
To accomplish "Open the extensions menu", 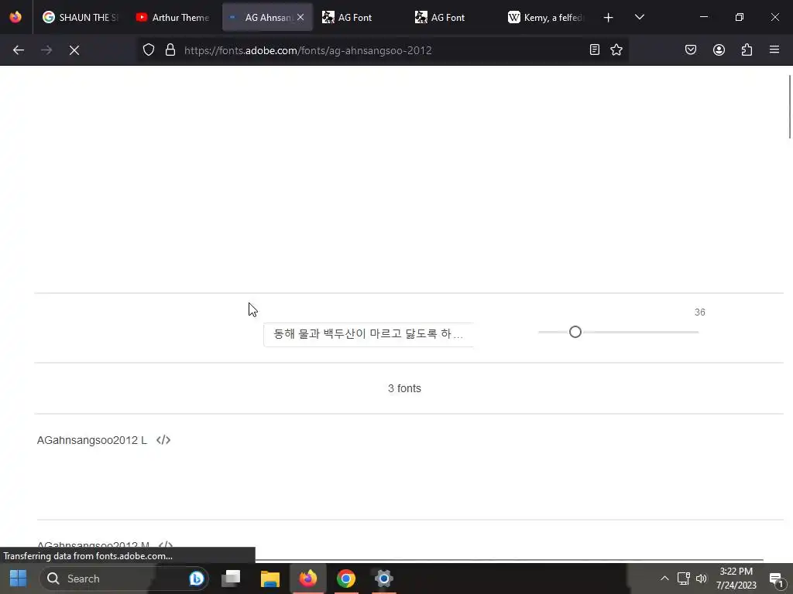I will (x=747, y=49).
